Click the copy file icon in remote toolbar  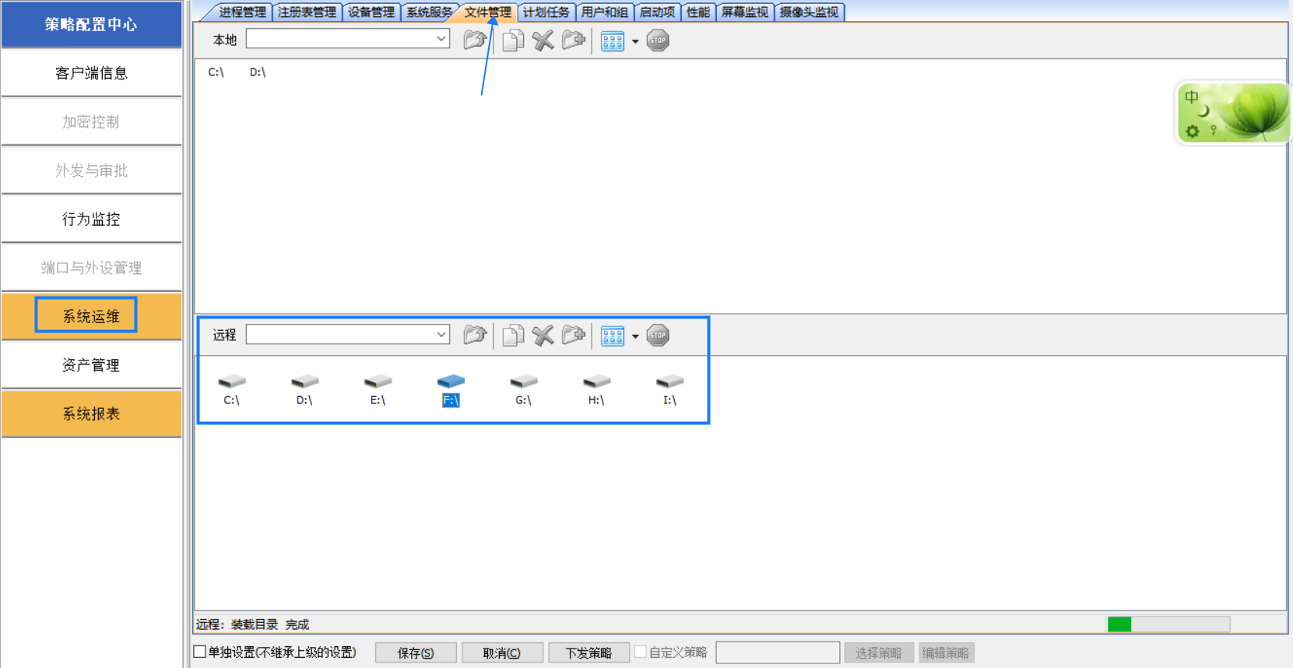pyautogui.click(x=512, y=336)
